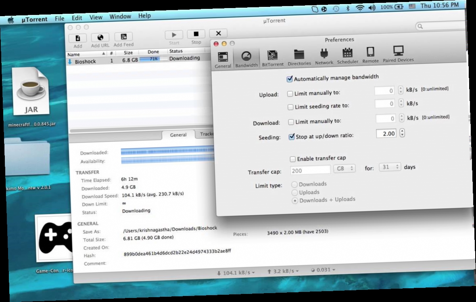The width and height of the screenshot is (476, 302).
Task: Open the BitTorrent preferences pane
Action: 273,57
